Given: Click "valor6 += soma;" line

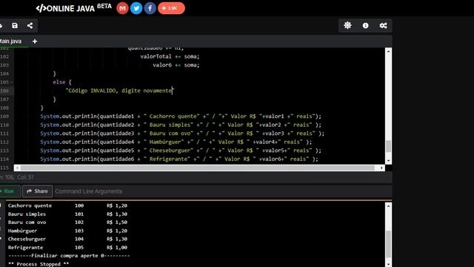Looking at the screenshot, I should [x=176, y=65].
